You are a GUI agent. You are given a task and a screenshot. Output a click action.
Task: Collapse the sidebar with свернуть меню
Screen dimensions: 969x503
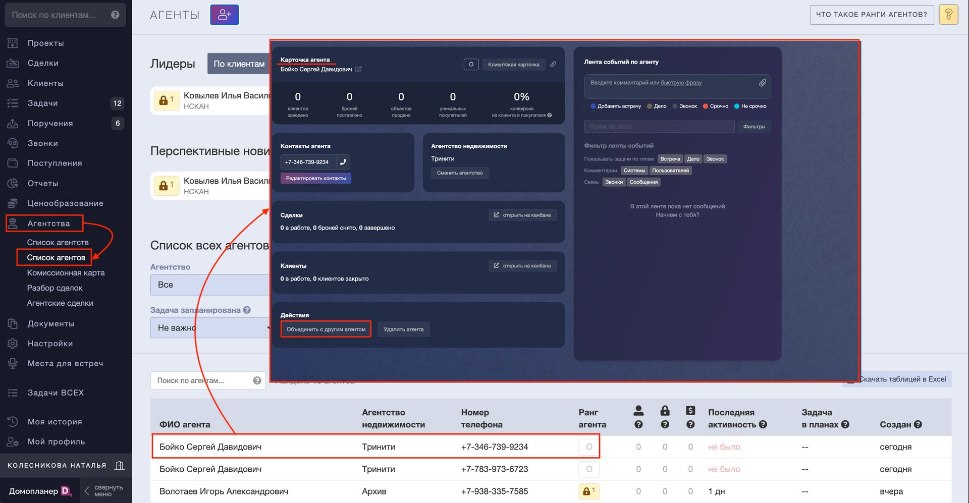click(103, 490)
